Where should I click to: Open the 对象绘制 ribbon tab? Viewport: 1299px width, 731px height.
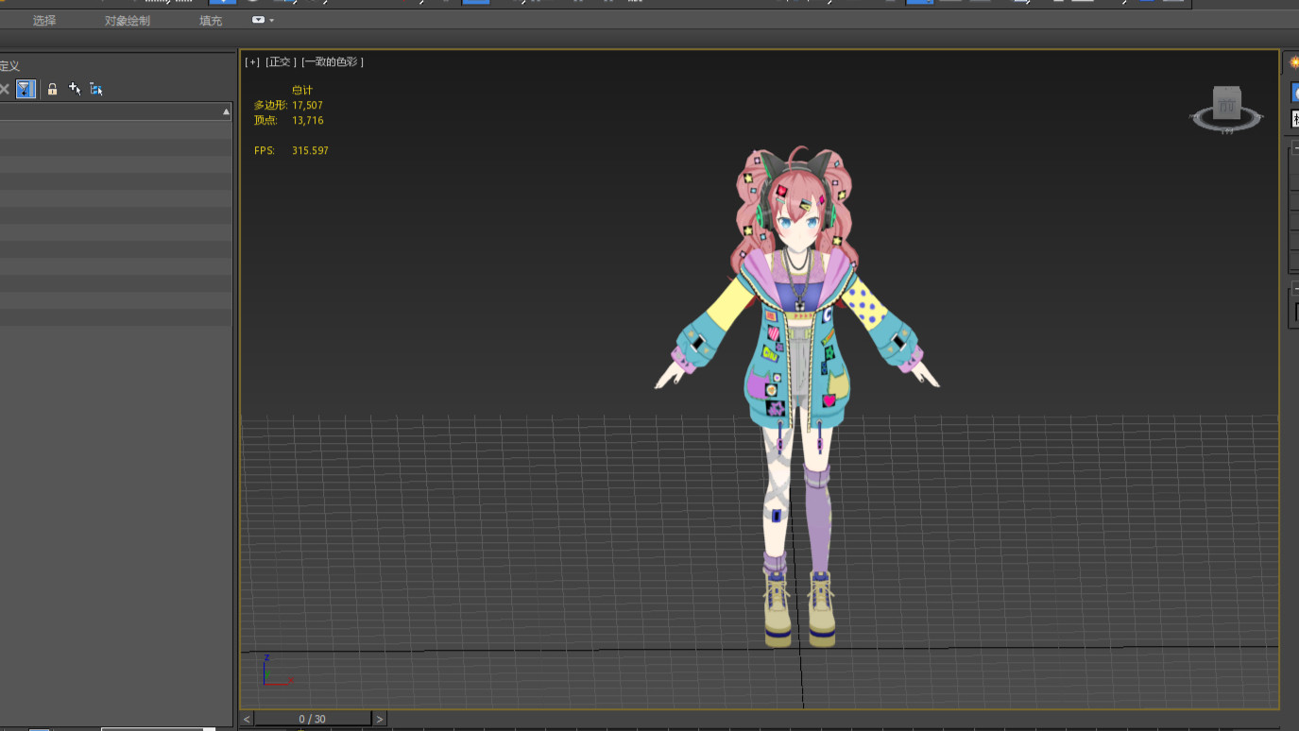click(128, 20)
